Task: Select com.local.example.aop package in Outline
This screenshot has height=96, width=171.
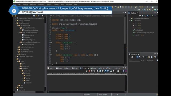Action: (x=141, y=18)
